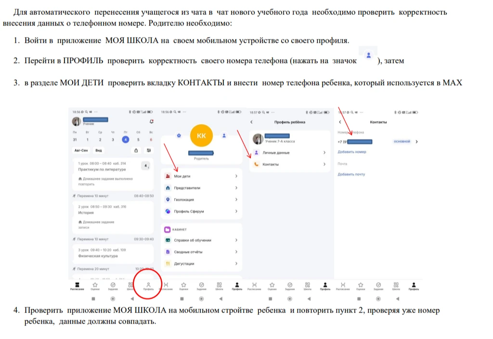
Task: Tap the person icon right of the KK avatar
Action: point(224,136)
